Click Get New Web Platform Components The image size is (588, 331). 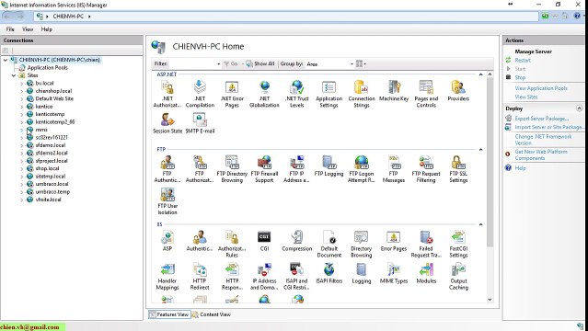point(541,154)
